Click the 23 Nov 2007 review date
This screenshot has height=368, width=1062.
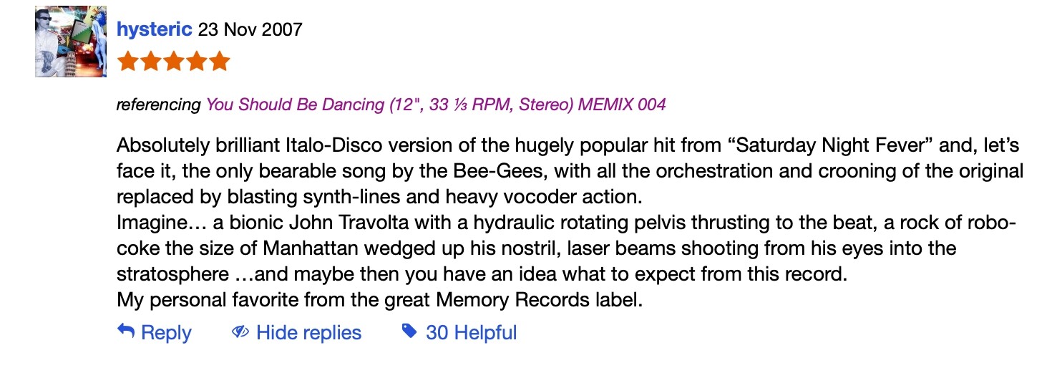point(250,29)
